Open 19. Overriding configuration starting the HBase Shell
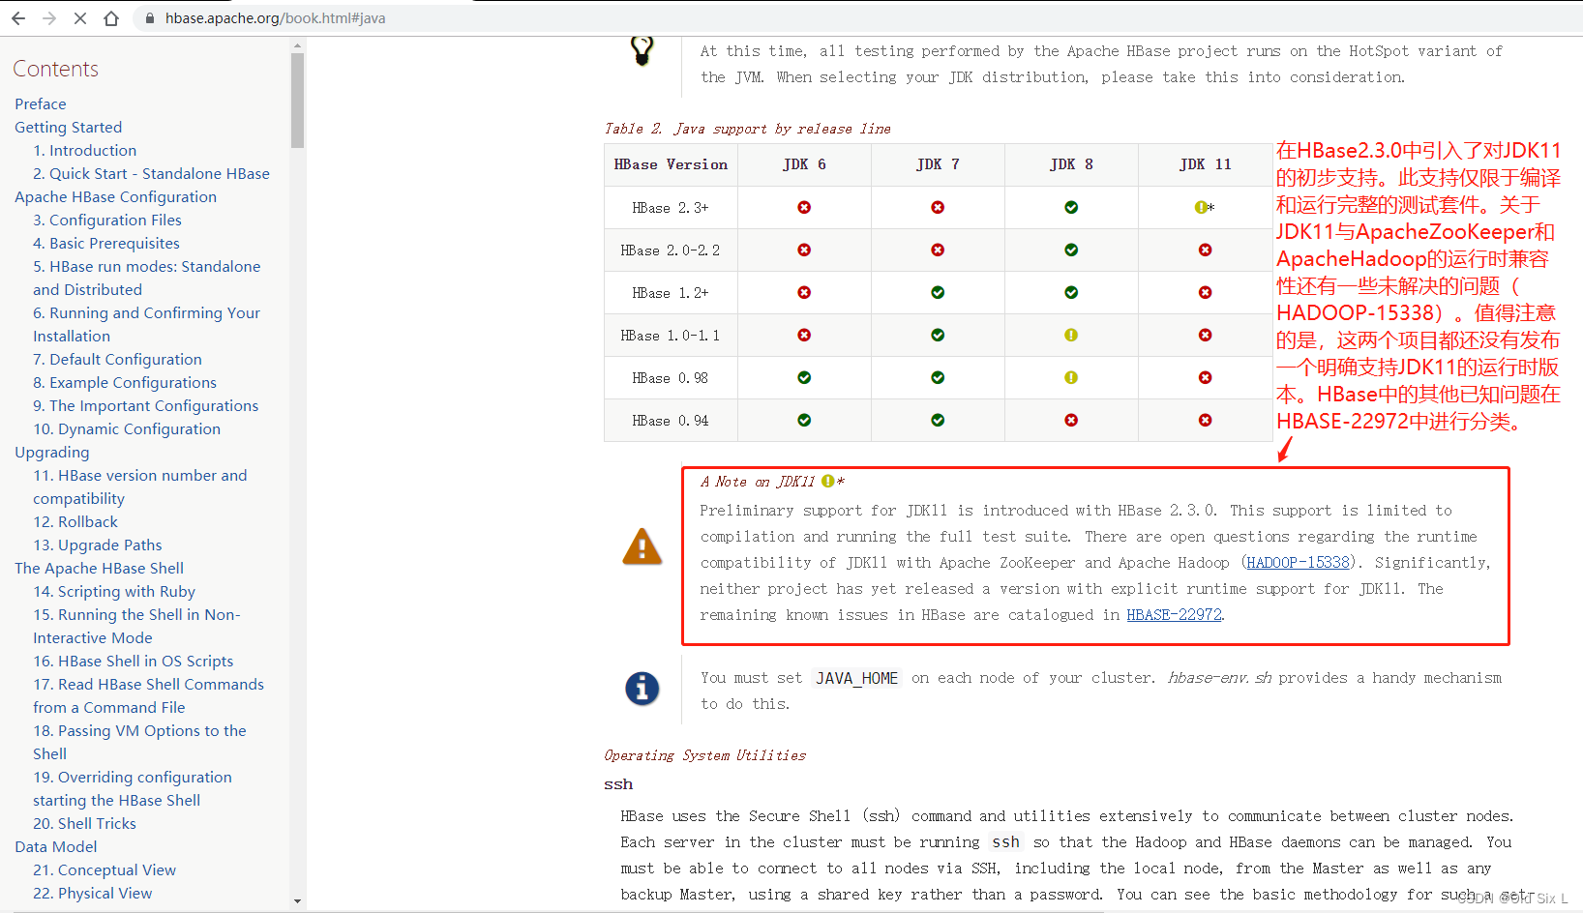This screenshot has height=913, width=1583. 133,788
